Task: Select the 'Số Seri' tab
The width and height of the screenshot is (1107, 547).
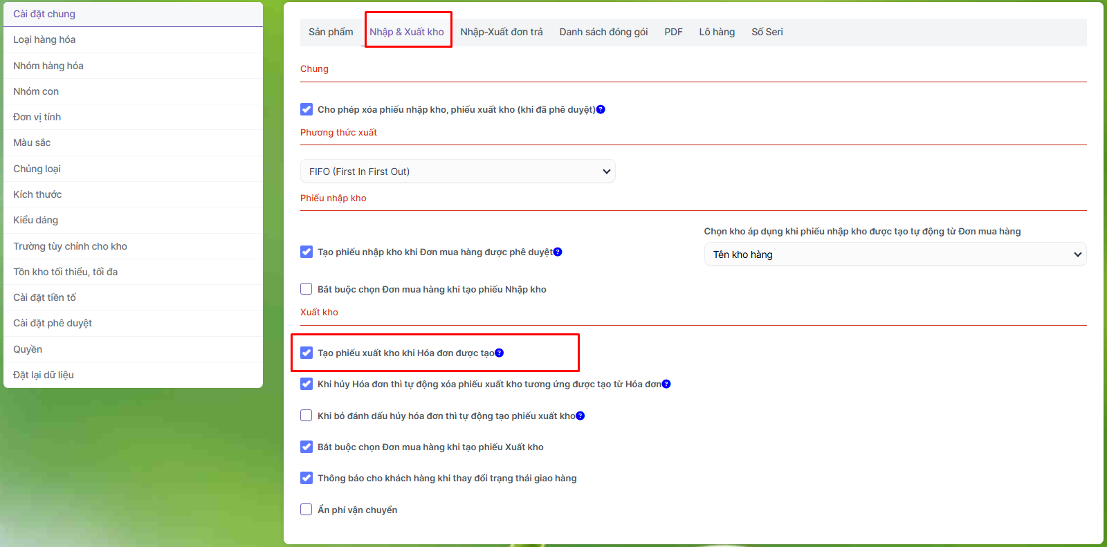Action: [767, 32]
